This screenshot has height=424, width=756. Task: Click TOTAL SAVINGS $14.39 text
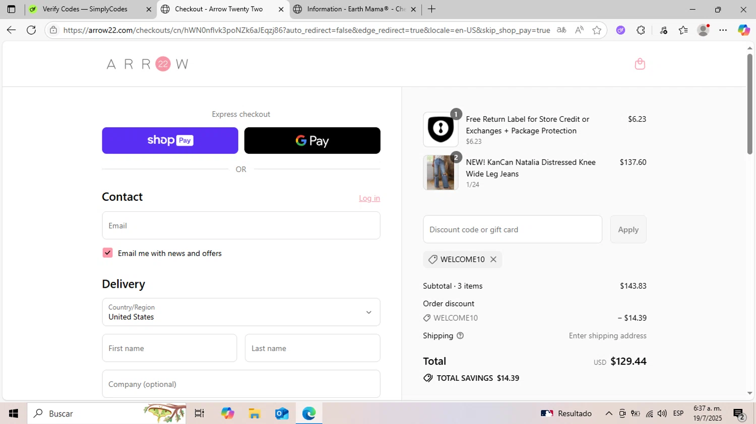478,378
